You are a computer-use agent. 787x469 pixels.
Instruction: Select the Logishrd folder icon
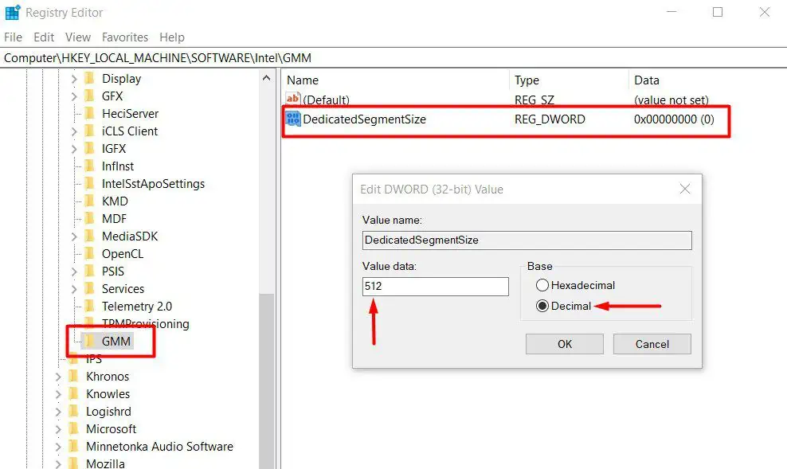coord(74,412)
